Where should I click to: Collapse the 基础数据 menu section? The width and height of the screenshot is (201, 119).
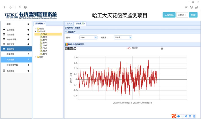click(28, 49)
